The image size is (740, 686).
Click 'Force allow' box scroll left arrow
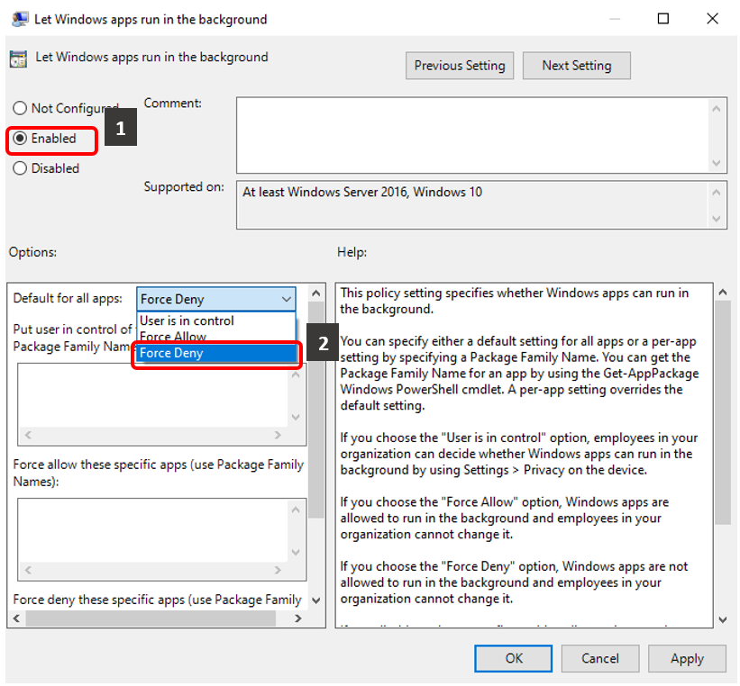pyautogui.click(x=28, y=571)
